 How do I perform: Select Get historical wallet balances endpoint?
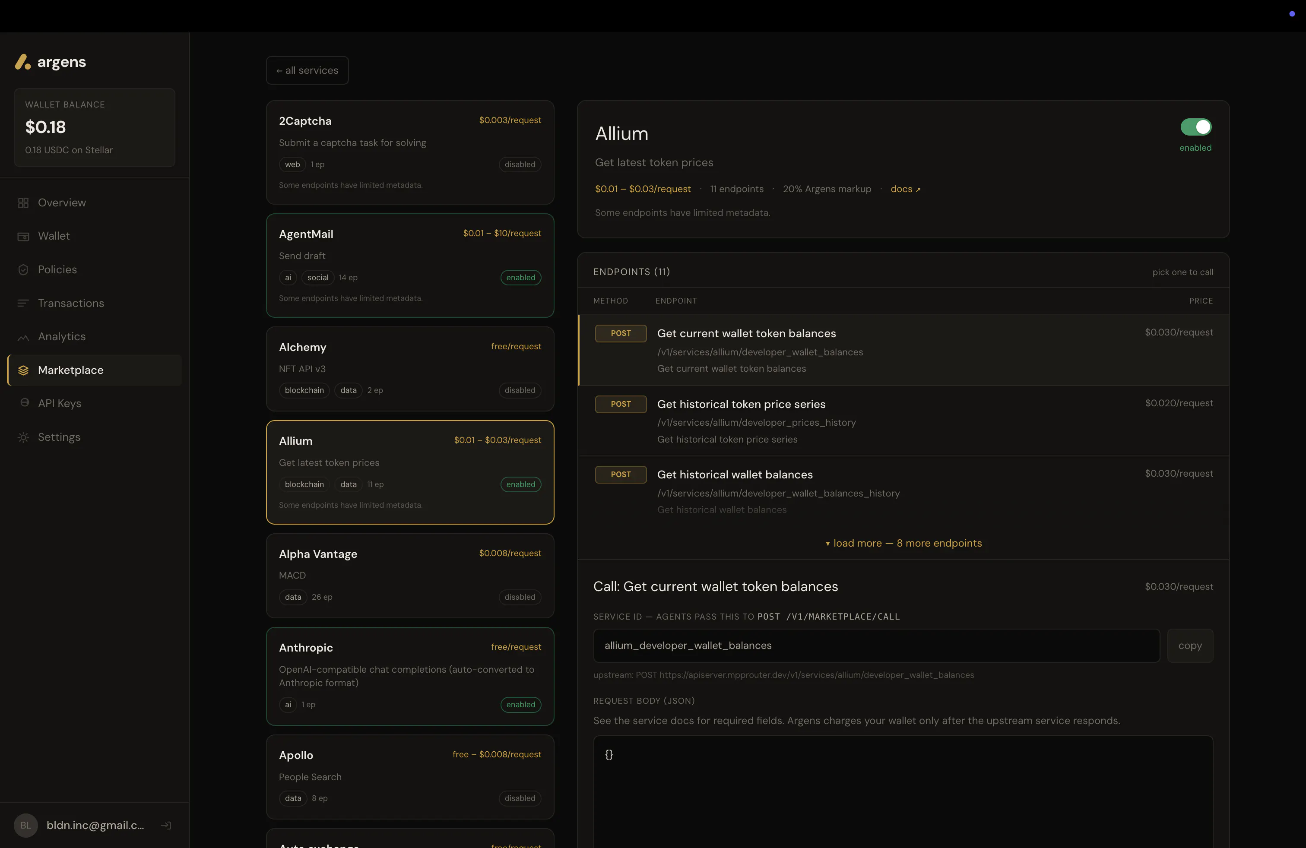903,491
